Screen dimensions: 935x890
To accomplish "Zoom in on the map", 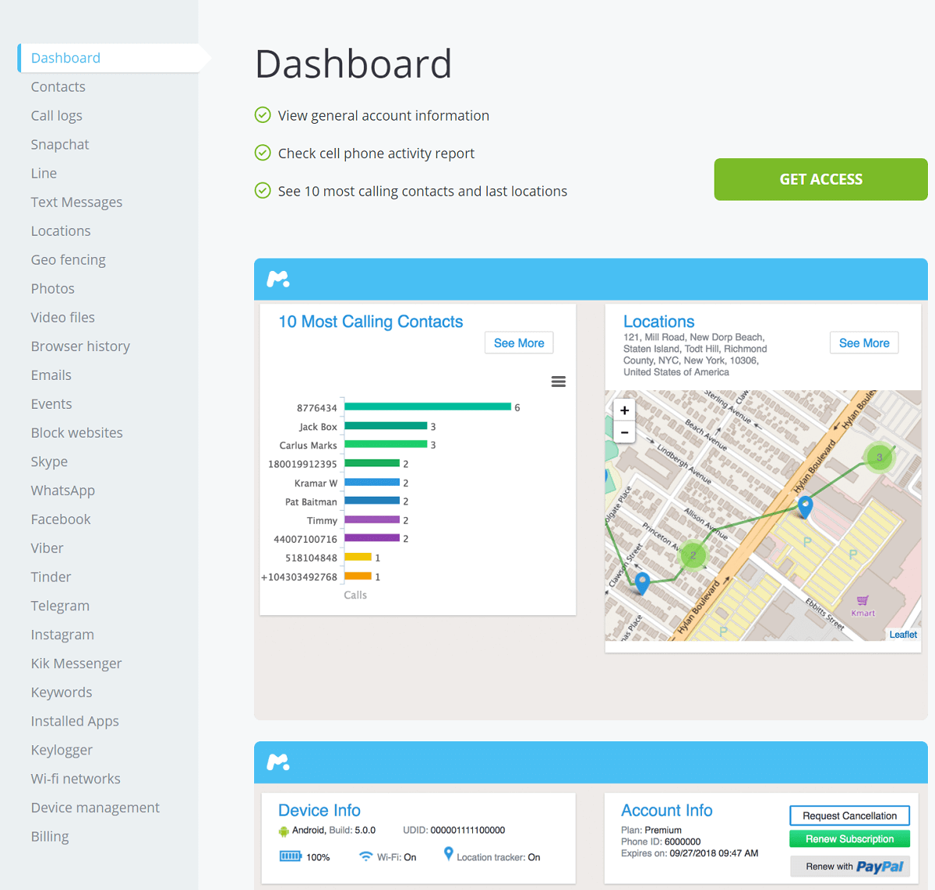I will tap(624, 410).
